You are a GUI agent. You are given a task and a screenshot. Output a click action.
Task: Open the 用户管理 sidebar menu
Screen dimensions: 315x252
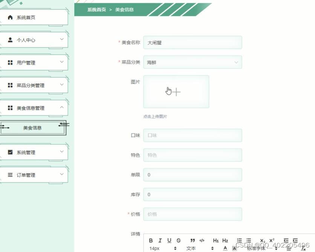[x=34, y=62]
